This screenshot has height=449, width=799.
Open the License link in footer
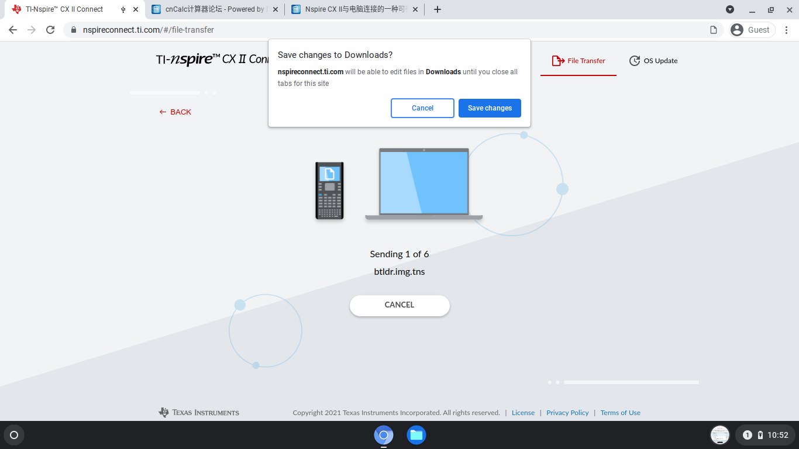pyautogui.click(x=523, y=413)
